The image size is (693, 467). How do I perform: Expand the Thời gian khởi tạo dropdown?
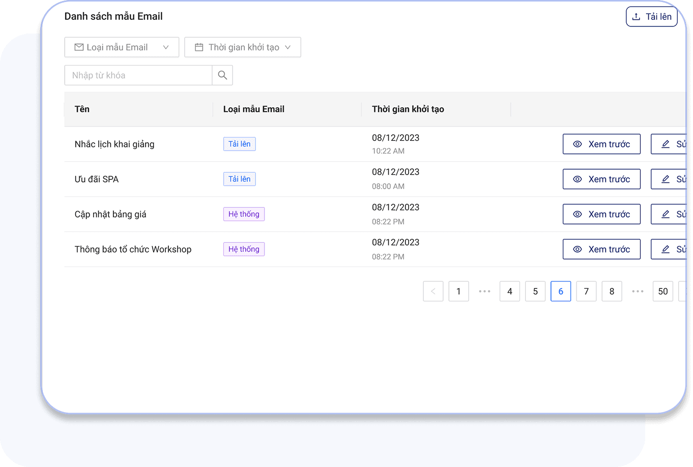coord(243,47)
